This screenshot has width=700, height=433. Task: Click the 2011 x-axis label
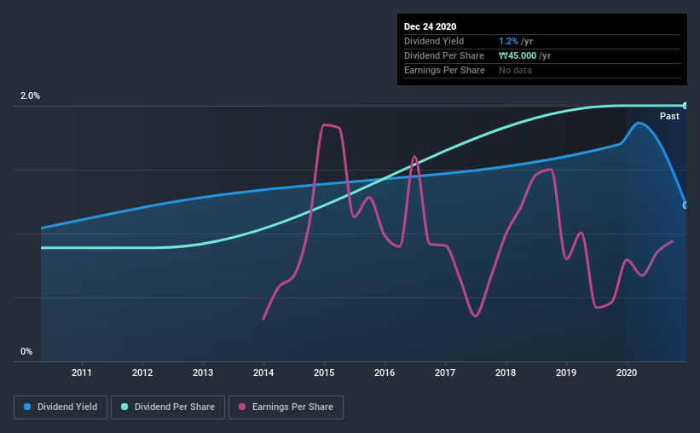82,372
